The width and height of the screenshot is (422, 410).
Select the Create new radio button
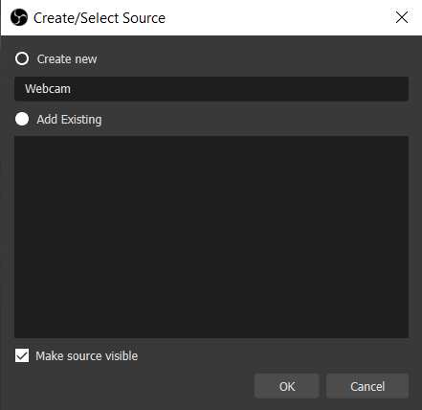[22, 58]
